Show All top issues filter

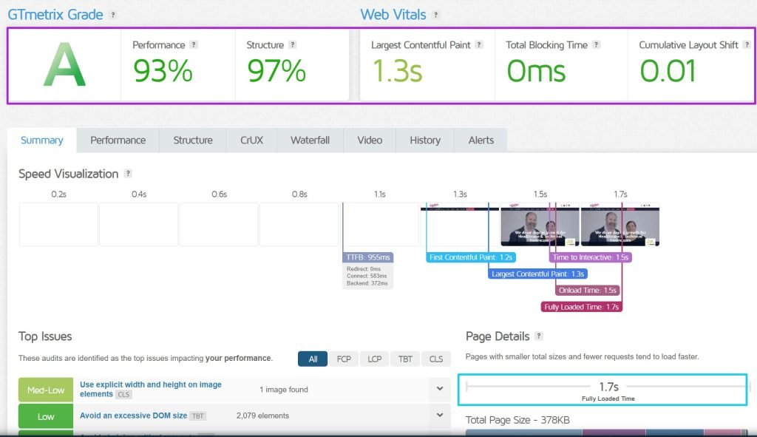coord(313,359)
